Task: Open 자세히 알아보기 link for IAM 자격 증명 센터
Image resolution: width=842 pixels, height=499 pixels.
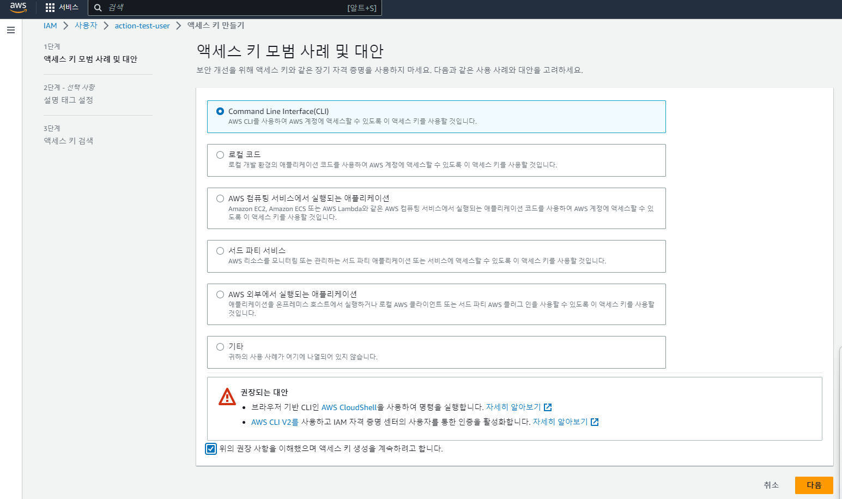Action: point(560,422)
